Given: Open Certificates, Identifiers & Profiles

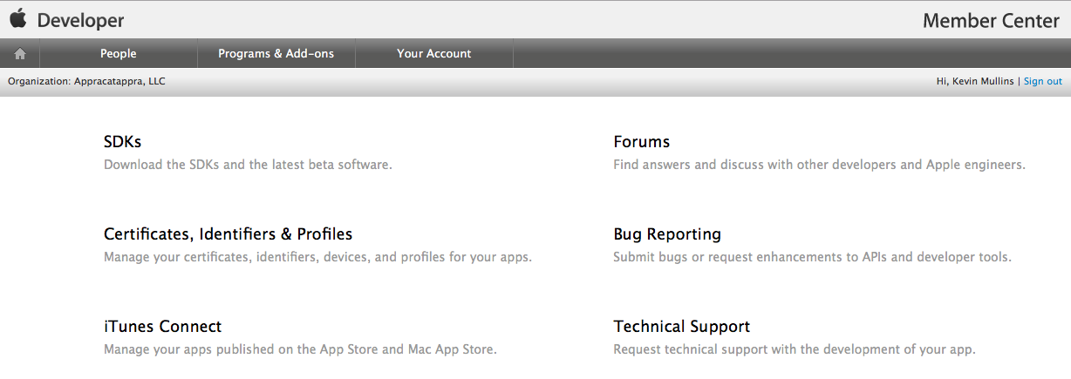Looking at the screenshot, I should point(228,234).
